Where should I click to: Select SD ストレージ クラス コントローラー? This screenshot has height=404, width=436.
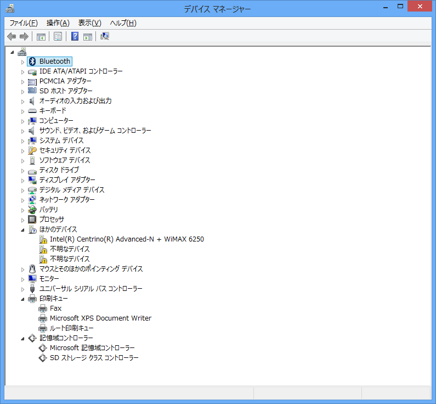coord(94,358)
